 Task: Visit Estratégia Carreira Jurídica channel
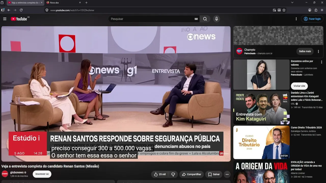coord(303,131)
